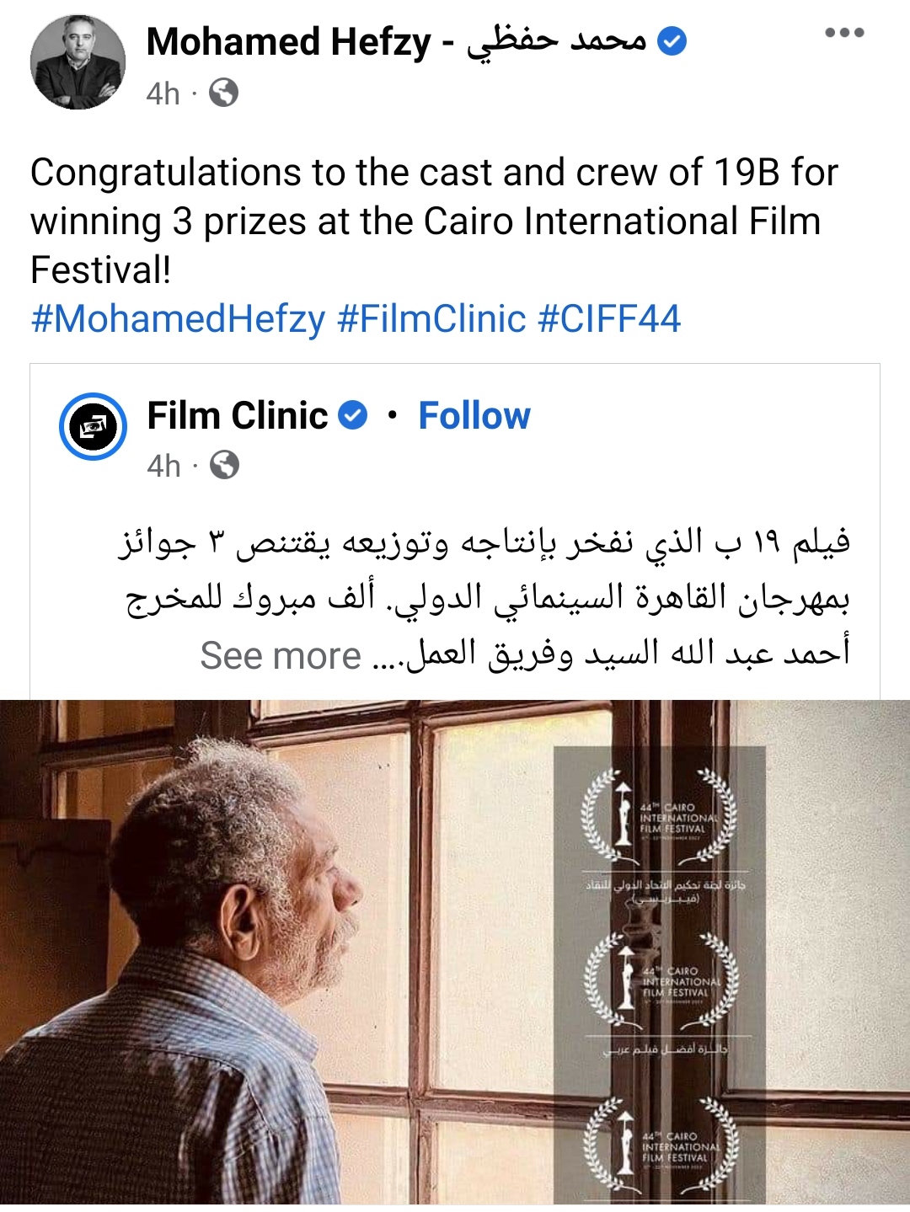Viewport: 910px width, 1212px height.
Task: Click the verified badge next to Film Clinic
Action: coord(352,415)
